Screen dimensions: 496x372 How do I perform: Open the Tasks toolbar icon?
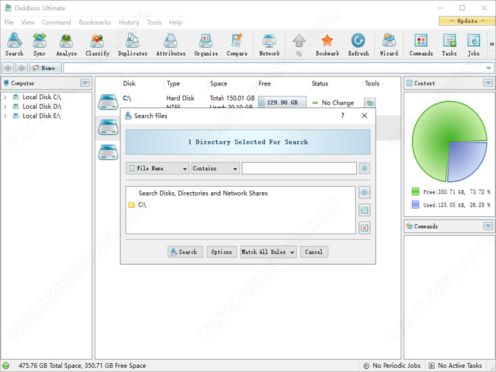pos(449,45)
